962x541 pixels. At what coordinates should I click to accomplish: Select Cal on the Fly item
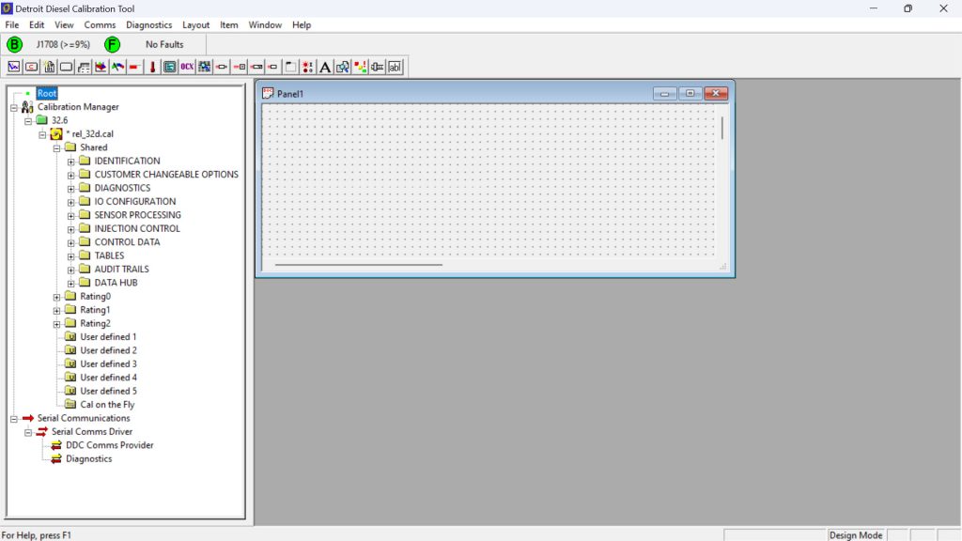107,405
